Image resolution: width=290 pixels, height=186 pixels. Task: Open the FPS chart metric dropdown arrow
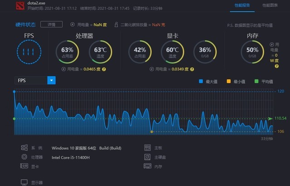(51, 80)
